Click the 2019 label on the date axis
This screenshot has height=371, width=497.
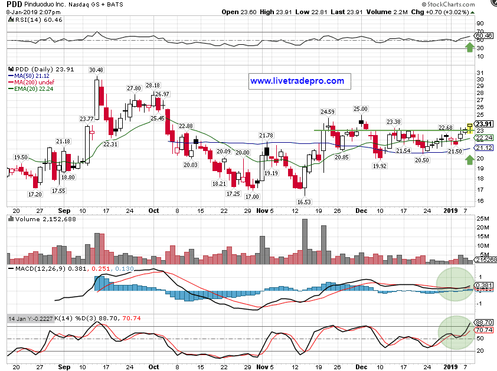(452, 211)
